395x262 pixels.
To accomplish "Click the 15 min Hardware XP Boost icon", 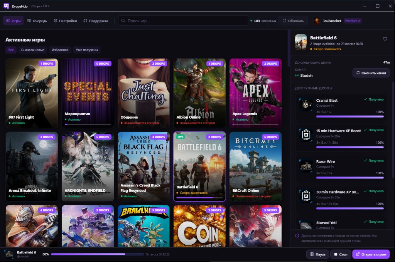I will 306,135.
